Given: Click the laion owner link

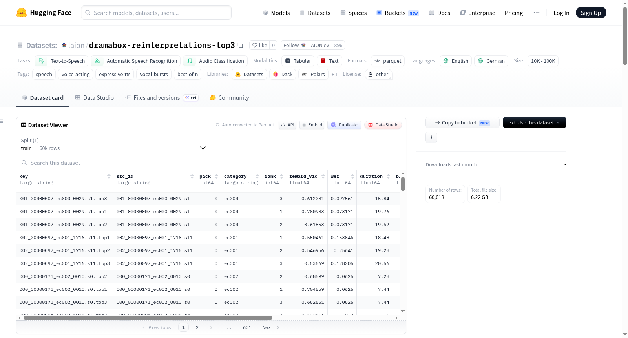Looking at the screenshot, I should [76, 45].
